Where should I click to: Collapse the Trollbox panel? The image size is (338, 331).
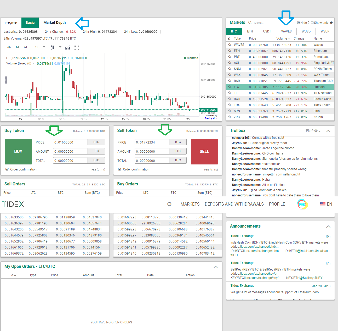point(328,131)
